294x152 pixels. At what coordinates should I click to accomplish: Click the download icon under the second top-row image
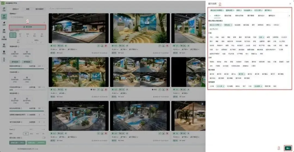[x=164, y=46]
